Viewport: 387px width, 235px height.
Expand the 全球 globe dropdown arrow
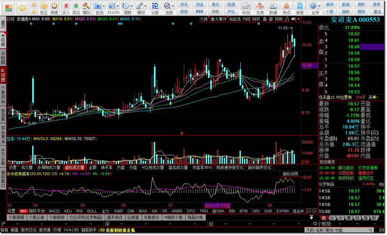click(319, 6)
